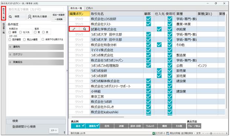
Task: Enable 購買 display columns
Action: point(164,126)
